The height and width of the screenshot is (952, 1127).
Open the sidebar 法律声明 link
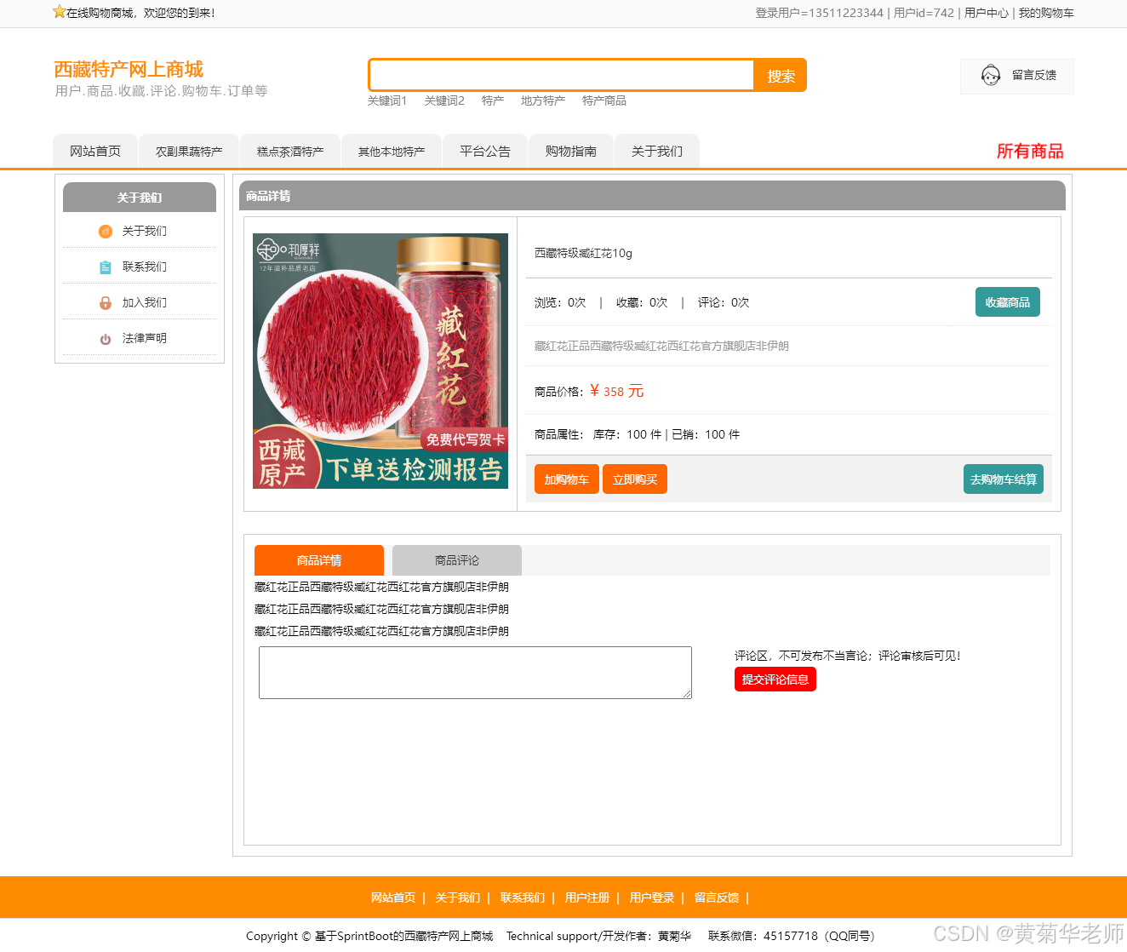145,339
